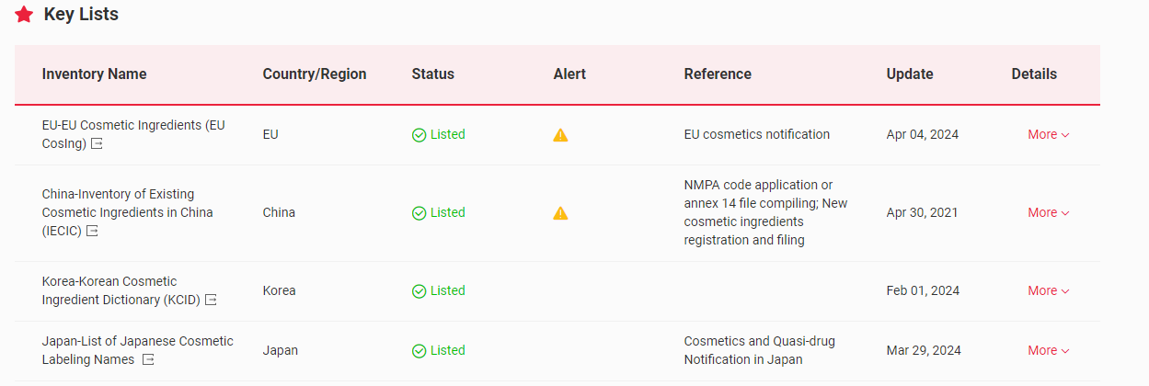The width and height of the screenshot is (1149, 386).
Task: Click the warning alert icon in EU row
Action: [560, 135]
